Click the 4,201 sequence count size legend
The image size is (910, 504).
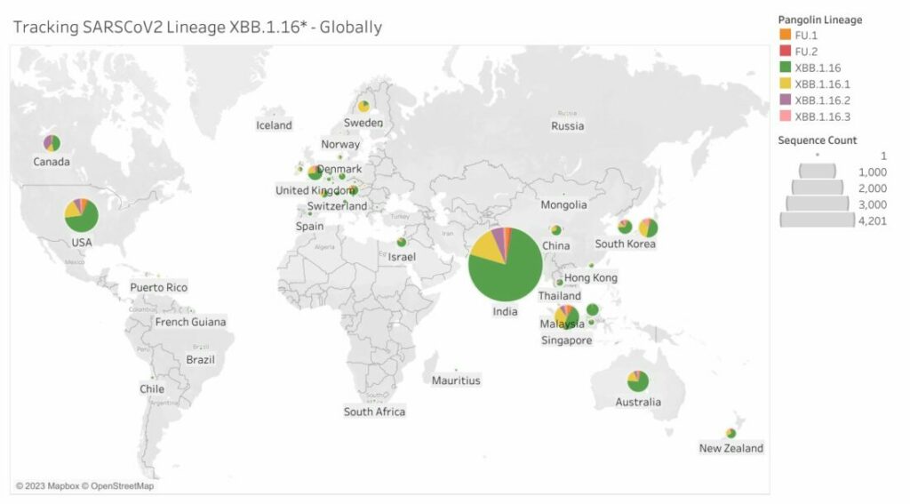click(818, 220)
